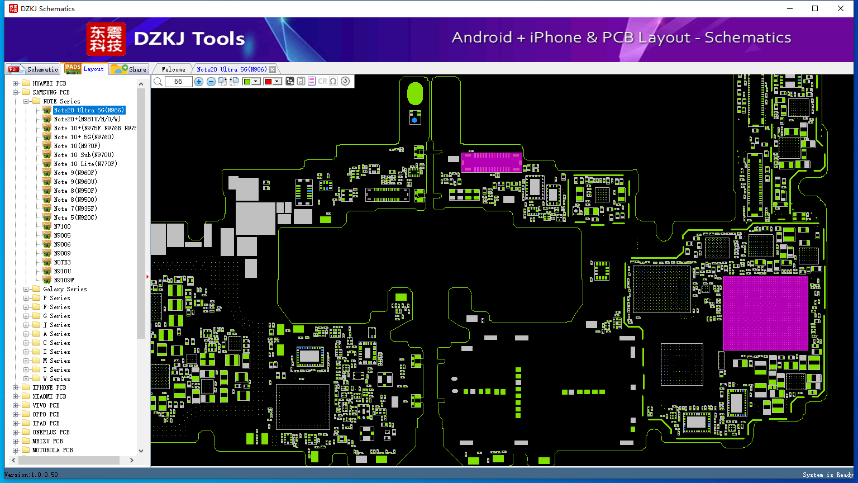Click the green color swatch
Viewport: 858px width, 483px height.
pyautogui.click(x=247, y=82)
